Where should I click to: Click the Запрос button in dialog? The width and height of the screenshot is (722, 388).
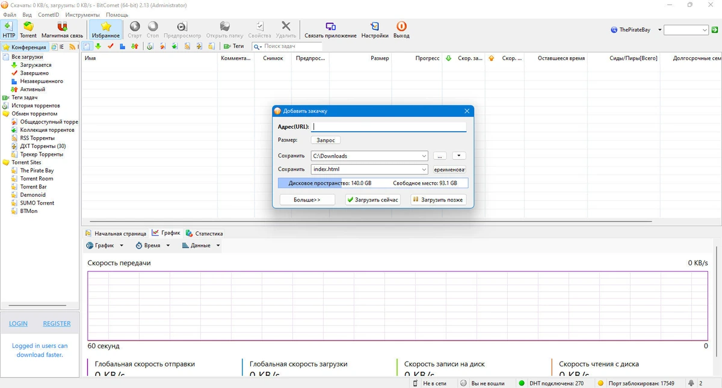click(x=326, y=140)
